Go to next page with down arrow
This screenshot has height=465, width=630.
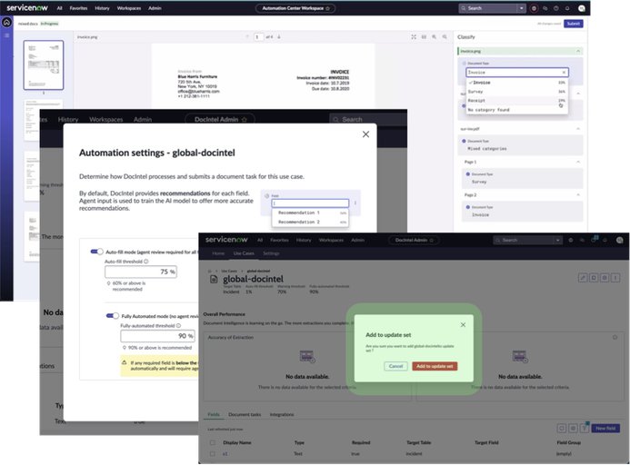tap(279, 37)
